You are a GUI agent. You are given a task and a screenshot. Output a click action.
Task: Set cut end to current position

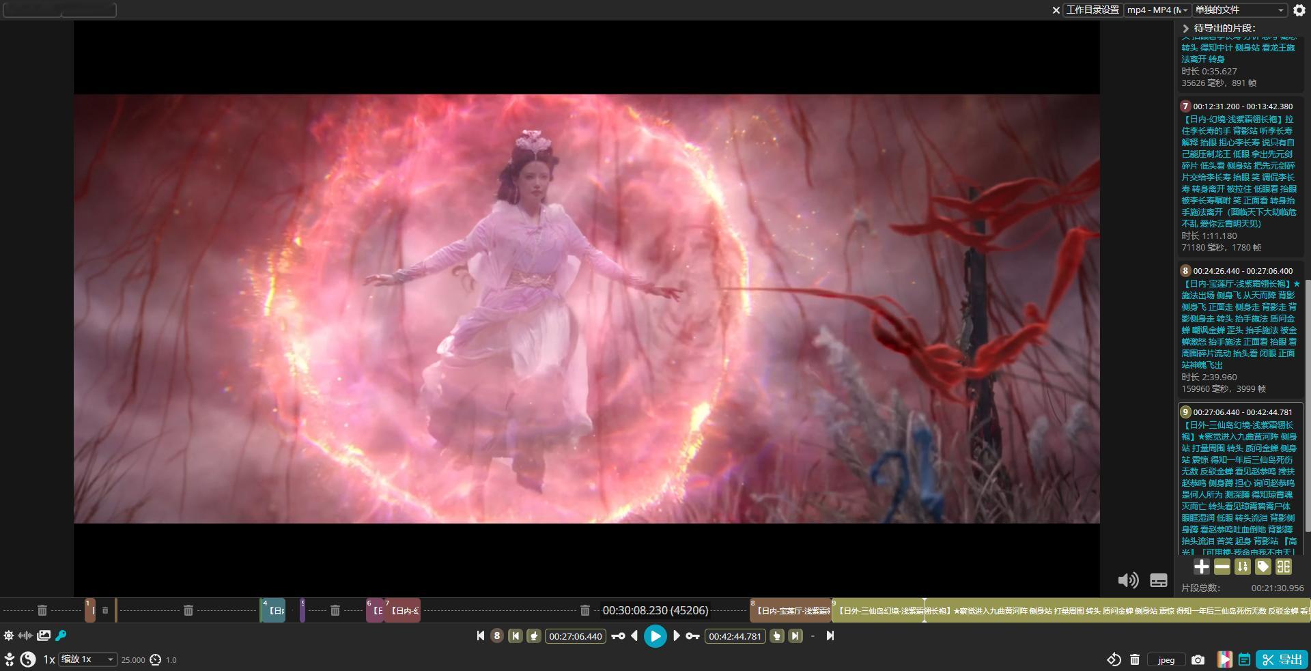pyautogui.click(x=777, y=636)
